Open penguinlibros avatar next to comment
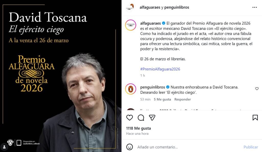 point(130,89)
